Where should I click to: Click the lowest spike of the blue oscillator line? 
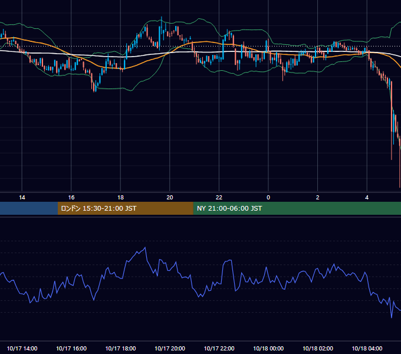click(392, 317)
